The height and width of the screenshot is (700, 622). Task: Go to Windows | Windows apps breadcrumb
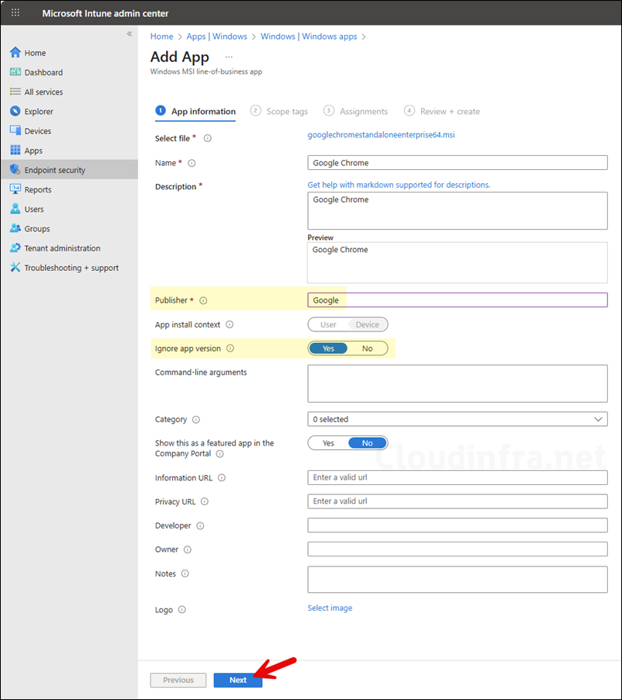(309, 36)
